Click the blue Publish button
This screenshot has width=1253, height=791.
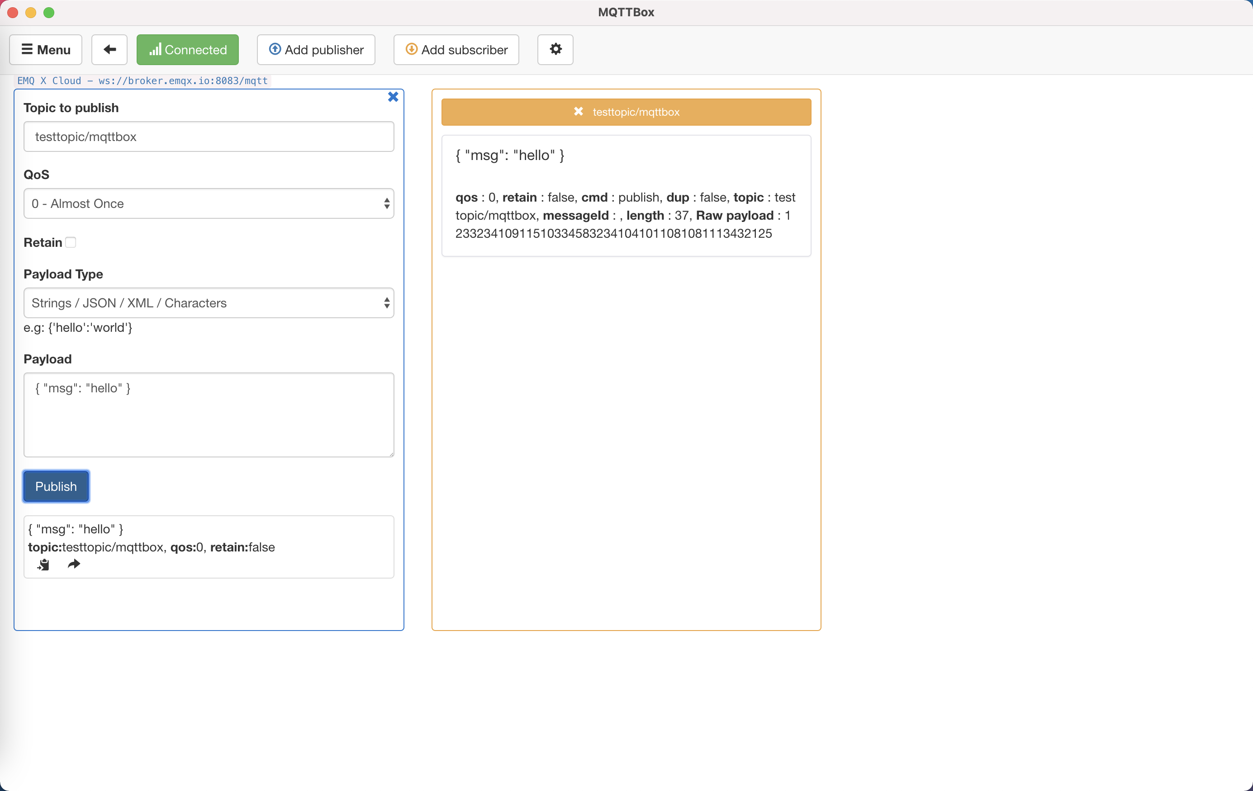pyautogui.click(x=56, y=486)
